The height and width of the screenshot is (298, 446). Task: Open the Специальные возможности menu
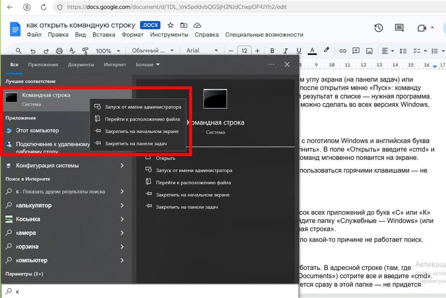[264, 35]
